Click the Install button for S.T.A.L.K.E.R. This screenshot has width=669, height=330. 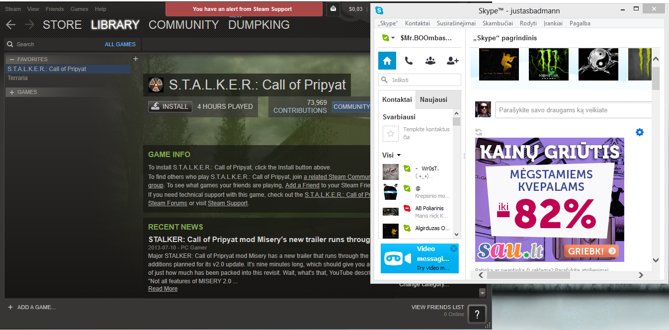click(170, 106)
